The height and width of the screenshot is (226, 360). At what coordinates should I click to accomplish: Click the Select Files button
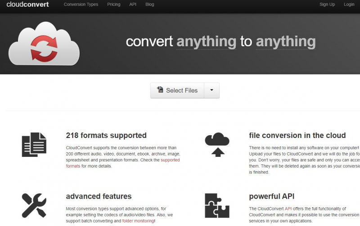[x=177, y=90]
